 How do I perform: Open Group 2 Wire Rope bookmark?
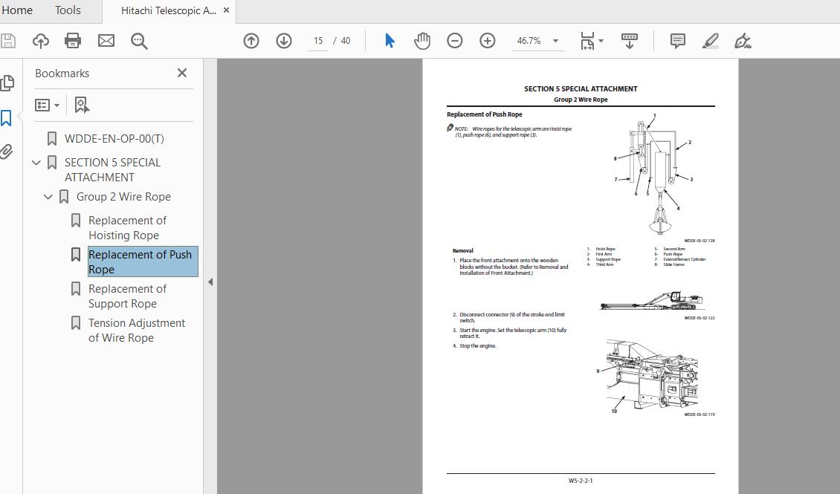pyautogui.click(x=123, y=197)
